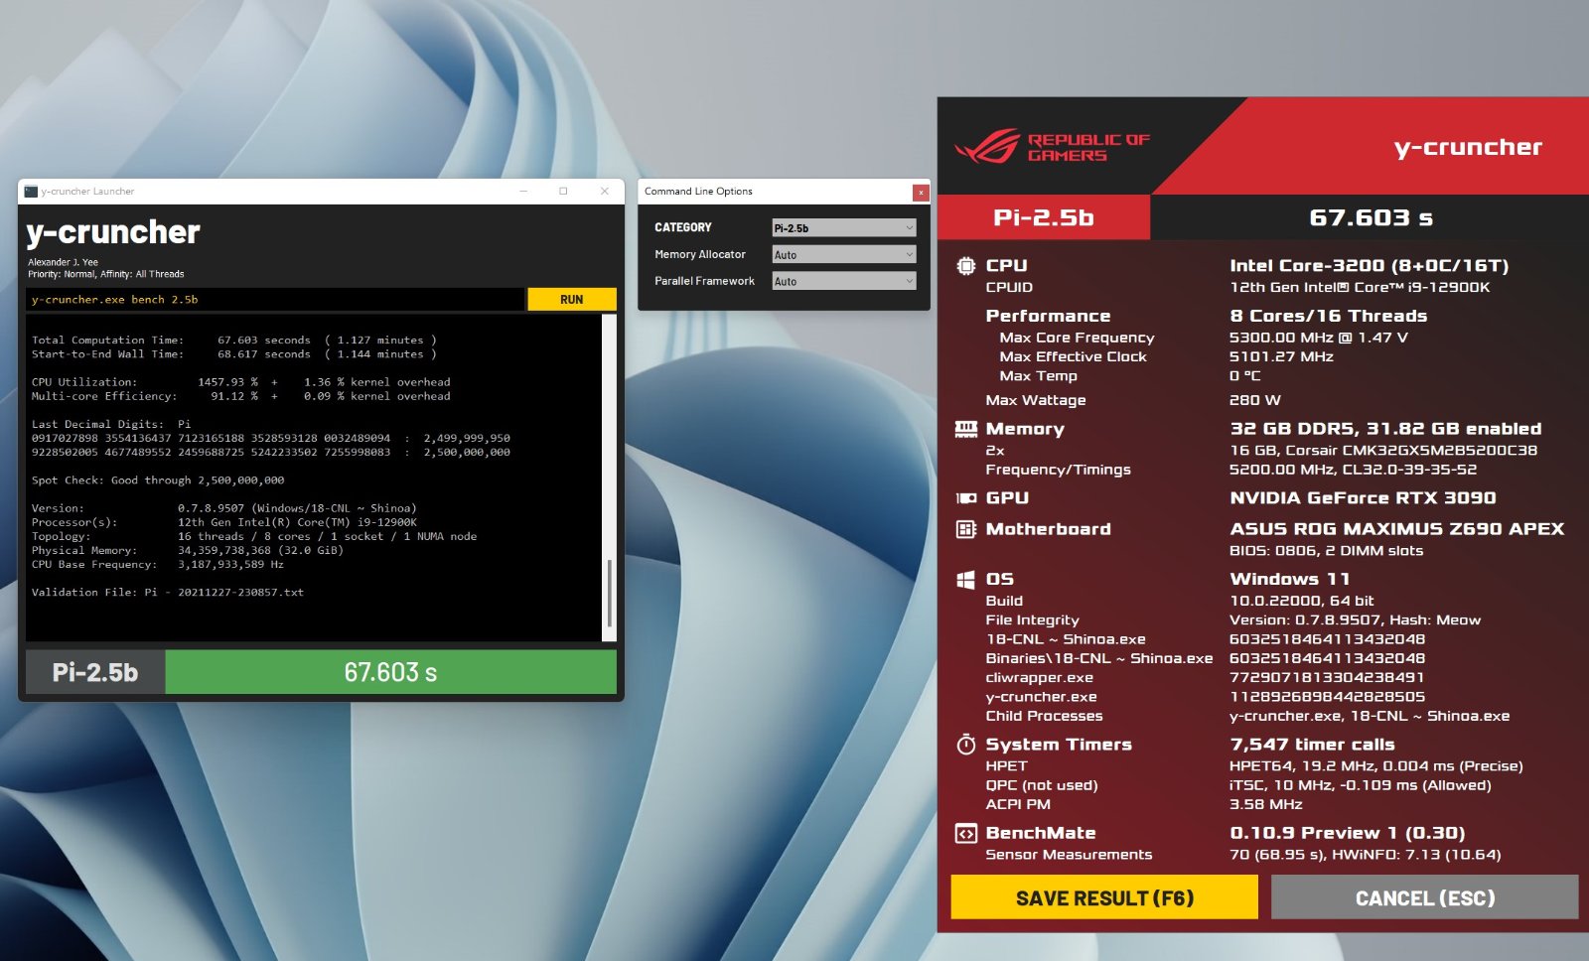Click 'Version: 0.7.8.9507, Hash: Meow' text
This screenshot has width=1589, height=961.
(1355, 619)
